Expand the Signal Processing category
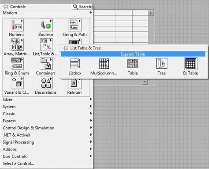Viewport: 209px width, 169px height. point(47,142)
